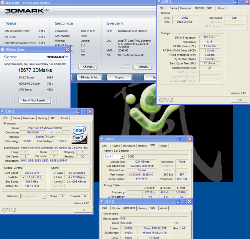Click the Multiplier value x 11.0 ( 6 - 11 )

tap(32, 177)
